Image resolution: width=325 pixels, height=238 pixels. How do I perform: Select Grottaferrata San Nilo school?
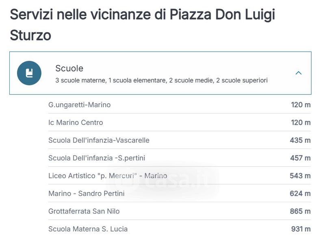click(84, 211)
